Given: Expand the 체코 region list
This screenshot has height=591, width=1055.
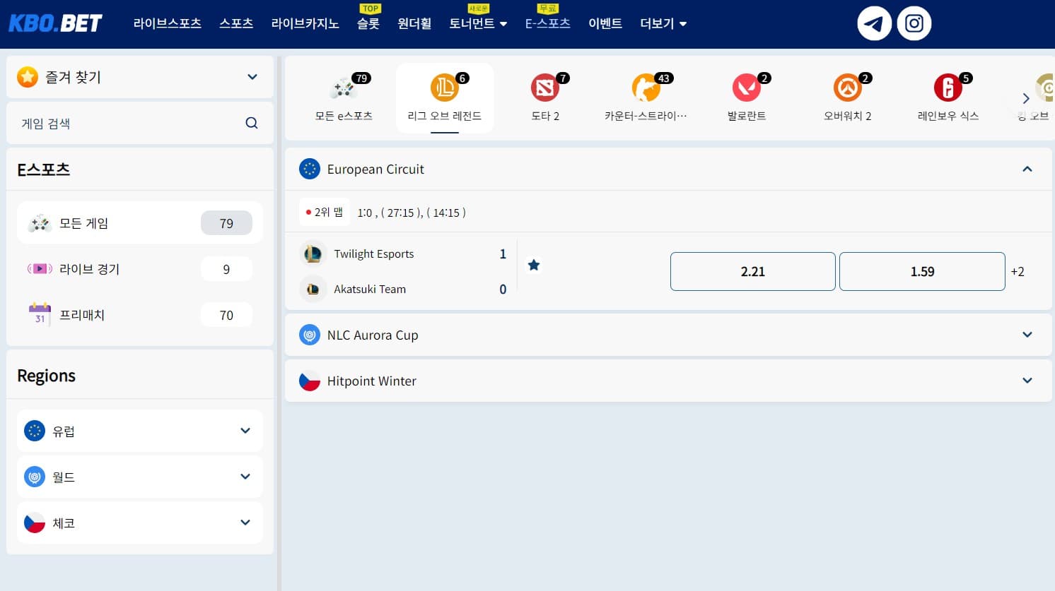Looking at the screenshot, I should pyautogui.click(x=245, y=523).
